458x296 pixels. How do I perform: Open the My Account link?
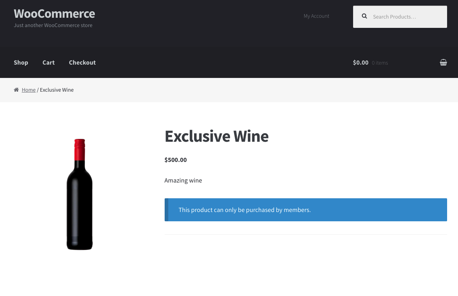tap(316, 16)
